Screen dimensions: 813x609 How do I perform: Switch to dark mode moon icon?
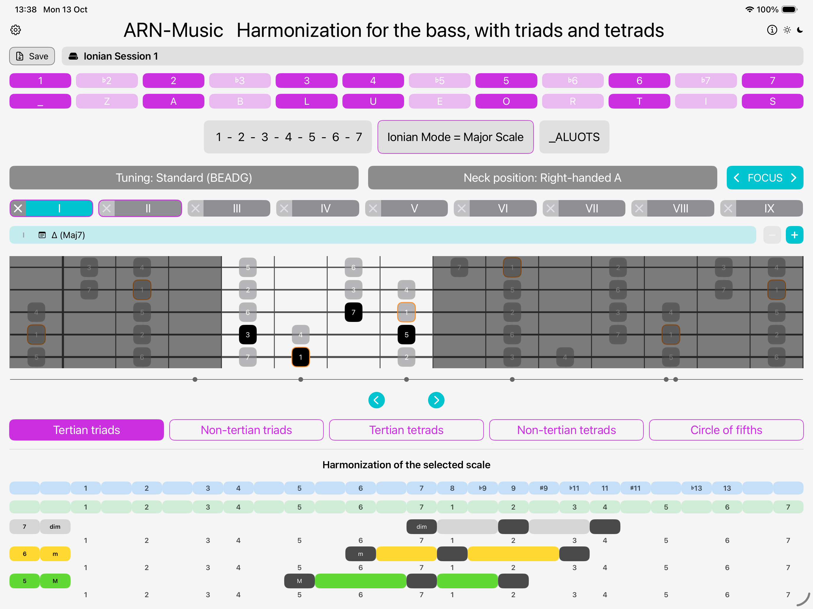(x=800, y=30)
